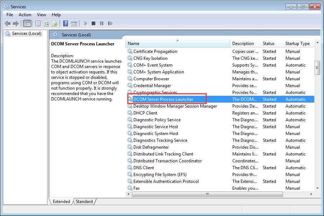
Task: Click 'Provides Dis...' description of Disk Defragmenter
Action: click(245, 147)
